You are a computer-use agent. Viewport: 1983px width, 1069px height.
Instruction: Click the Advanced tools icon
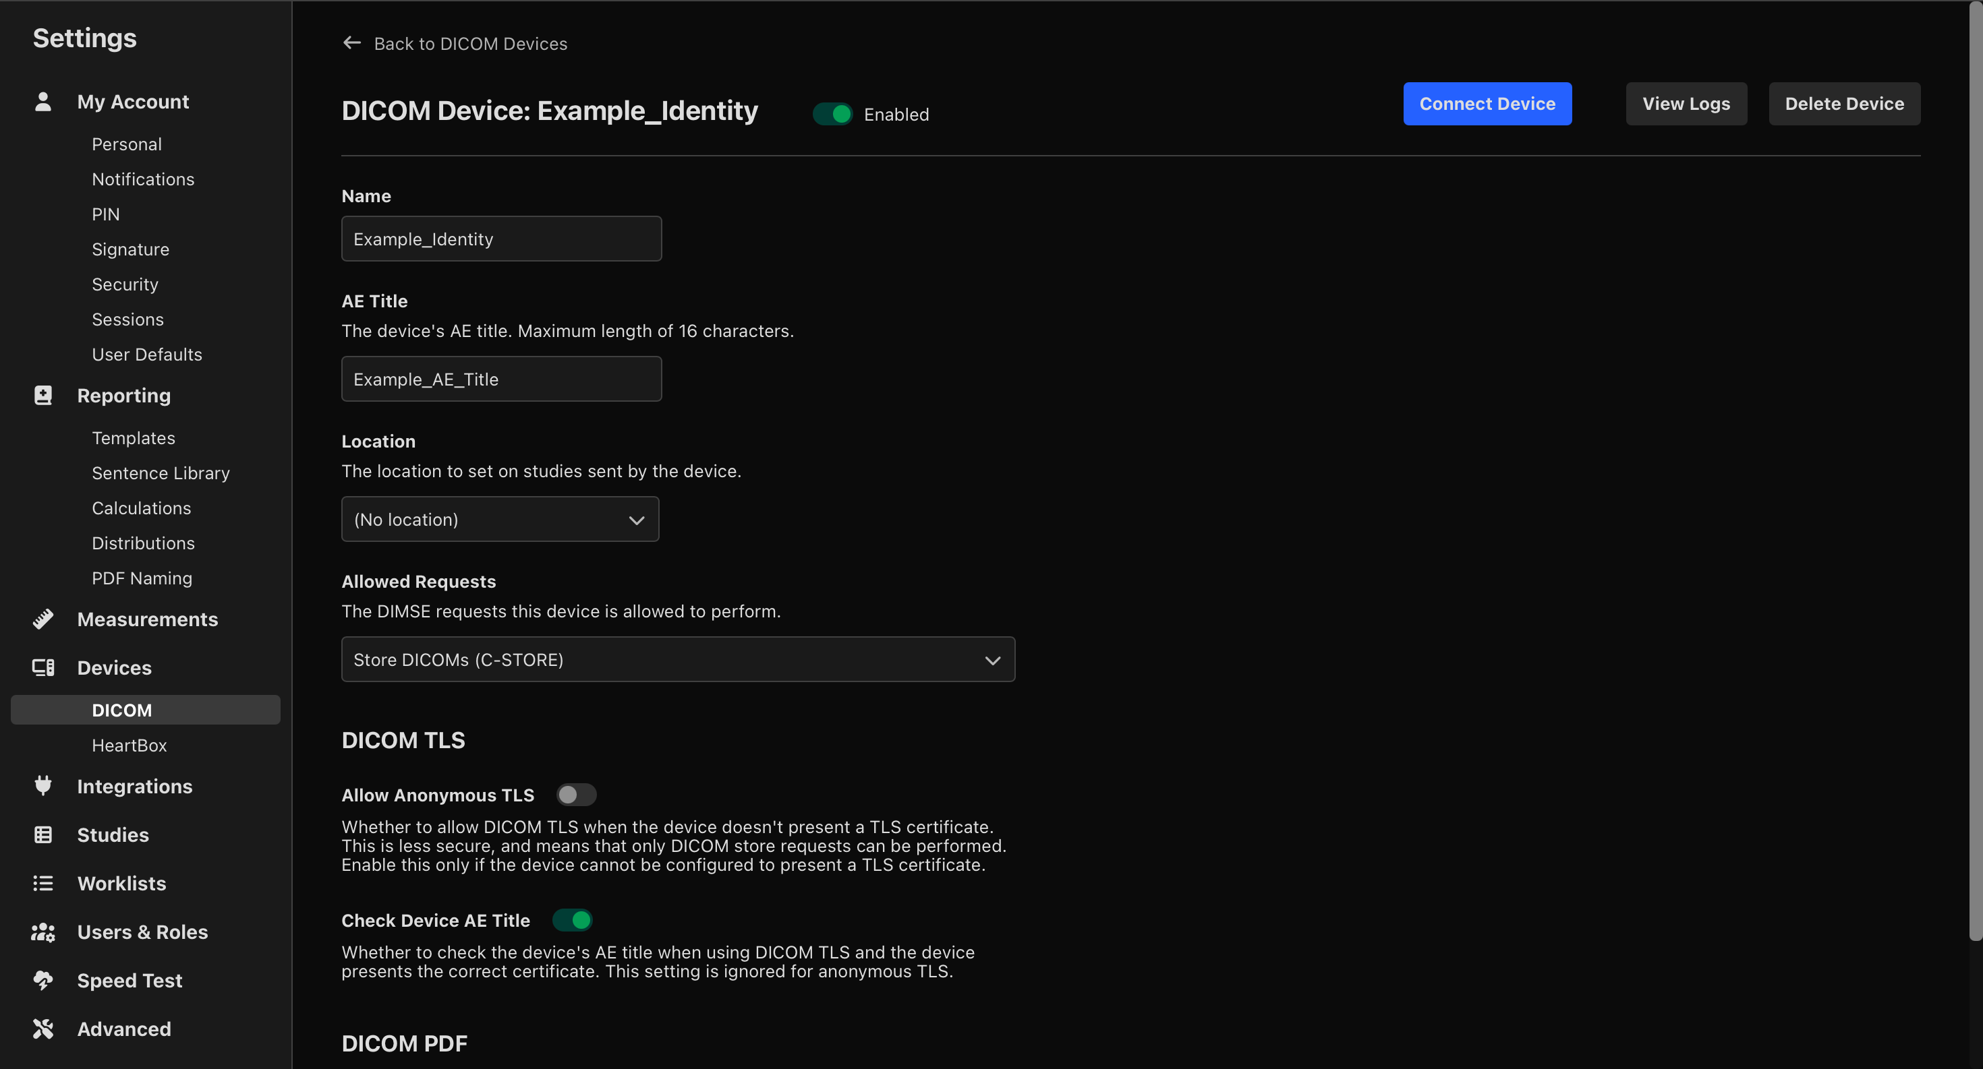coord(43,1029)
